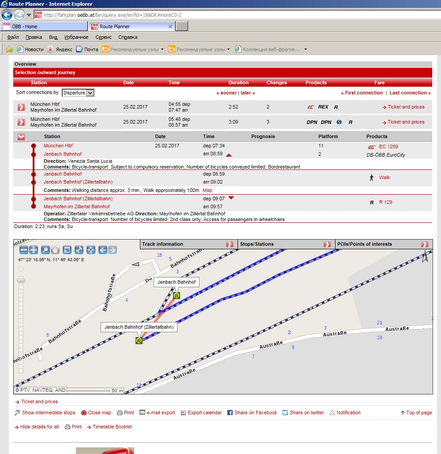The height and width of the screenshot is (454, 441).
Task: Switch to the ÖBB - Home tab
Action: click(44, 26)
